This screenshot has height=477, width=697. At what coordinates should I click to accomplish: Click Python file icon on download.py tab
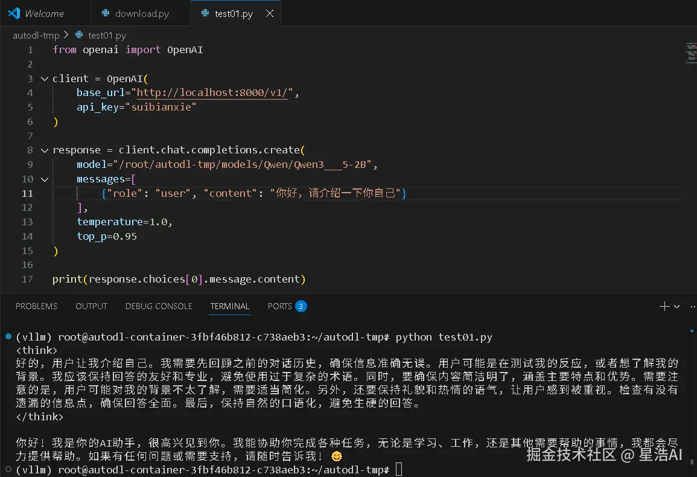pyautogui.click(x=106, y=13)
